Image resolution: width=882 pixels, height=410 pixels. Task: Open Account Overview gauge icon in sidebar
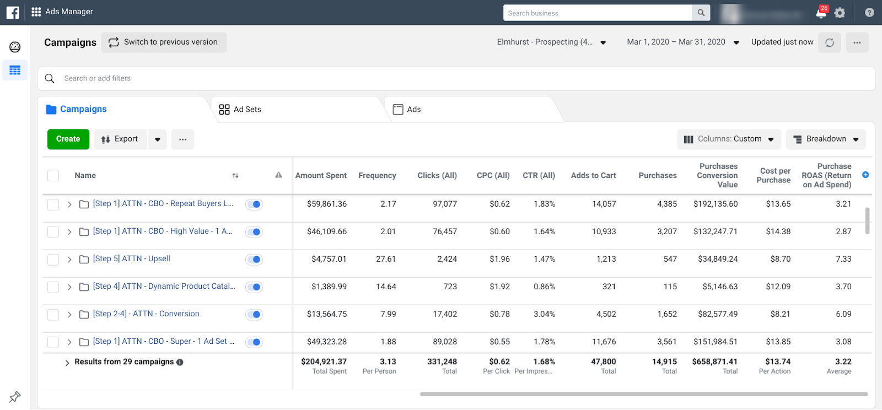point(15,47)
